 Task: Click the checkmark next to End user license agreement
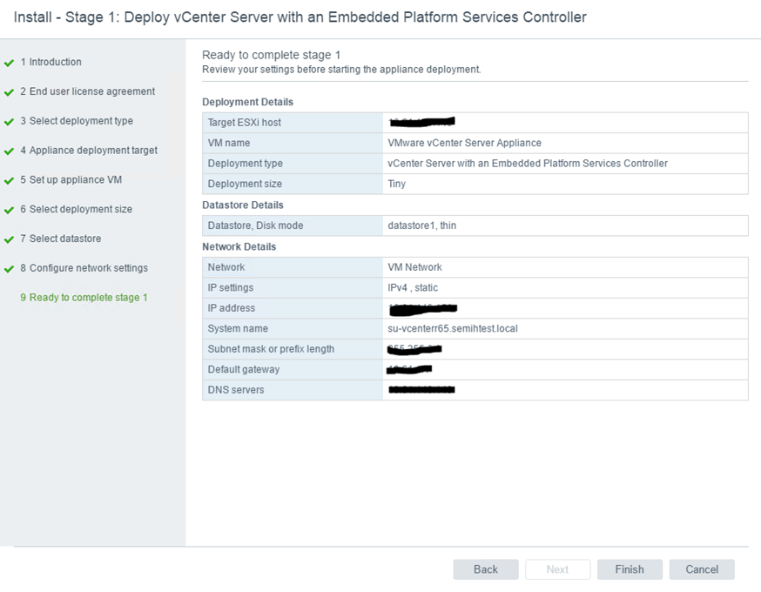coord(9,92)
